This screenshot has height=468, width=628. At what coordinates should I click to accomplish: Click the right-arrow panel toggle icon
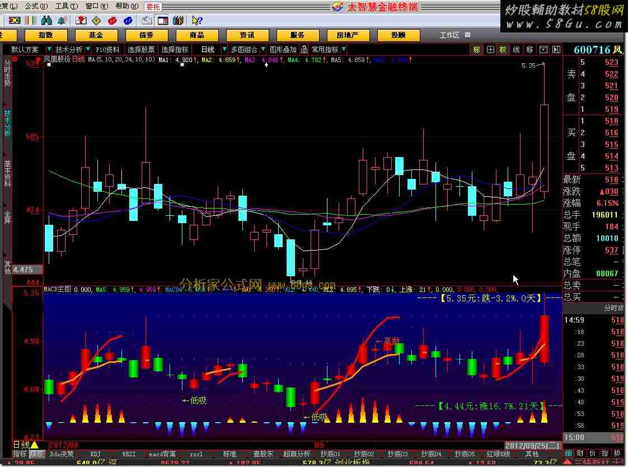coord(556,50)
